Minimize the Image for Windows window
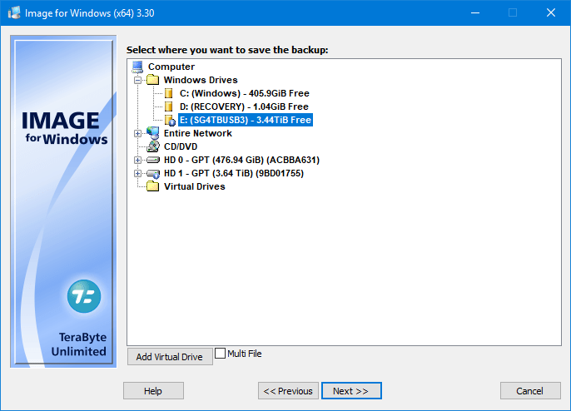The image size is (571, 411). pos(474,12)
